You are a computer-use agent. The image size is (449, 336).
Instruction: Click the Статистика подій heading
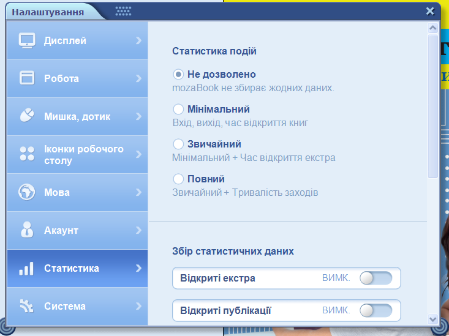(214, 51)
